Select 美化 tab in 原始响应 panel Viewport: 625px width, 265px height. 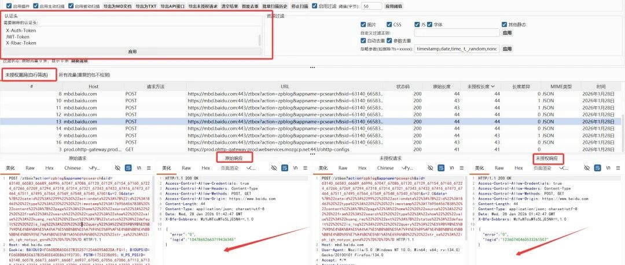[167, 168]
